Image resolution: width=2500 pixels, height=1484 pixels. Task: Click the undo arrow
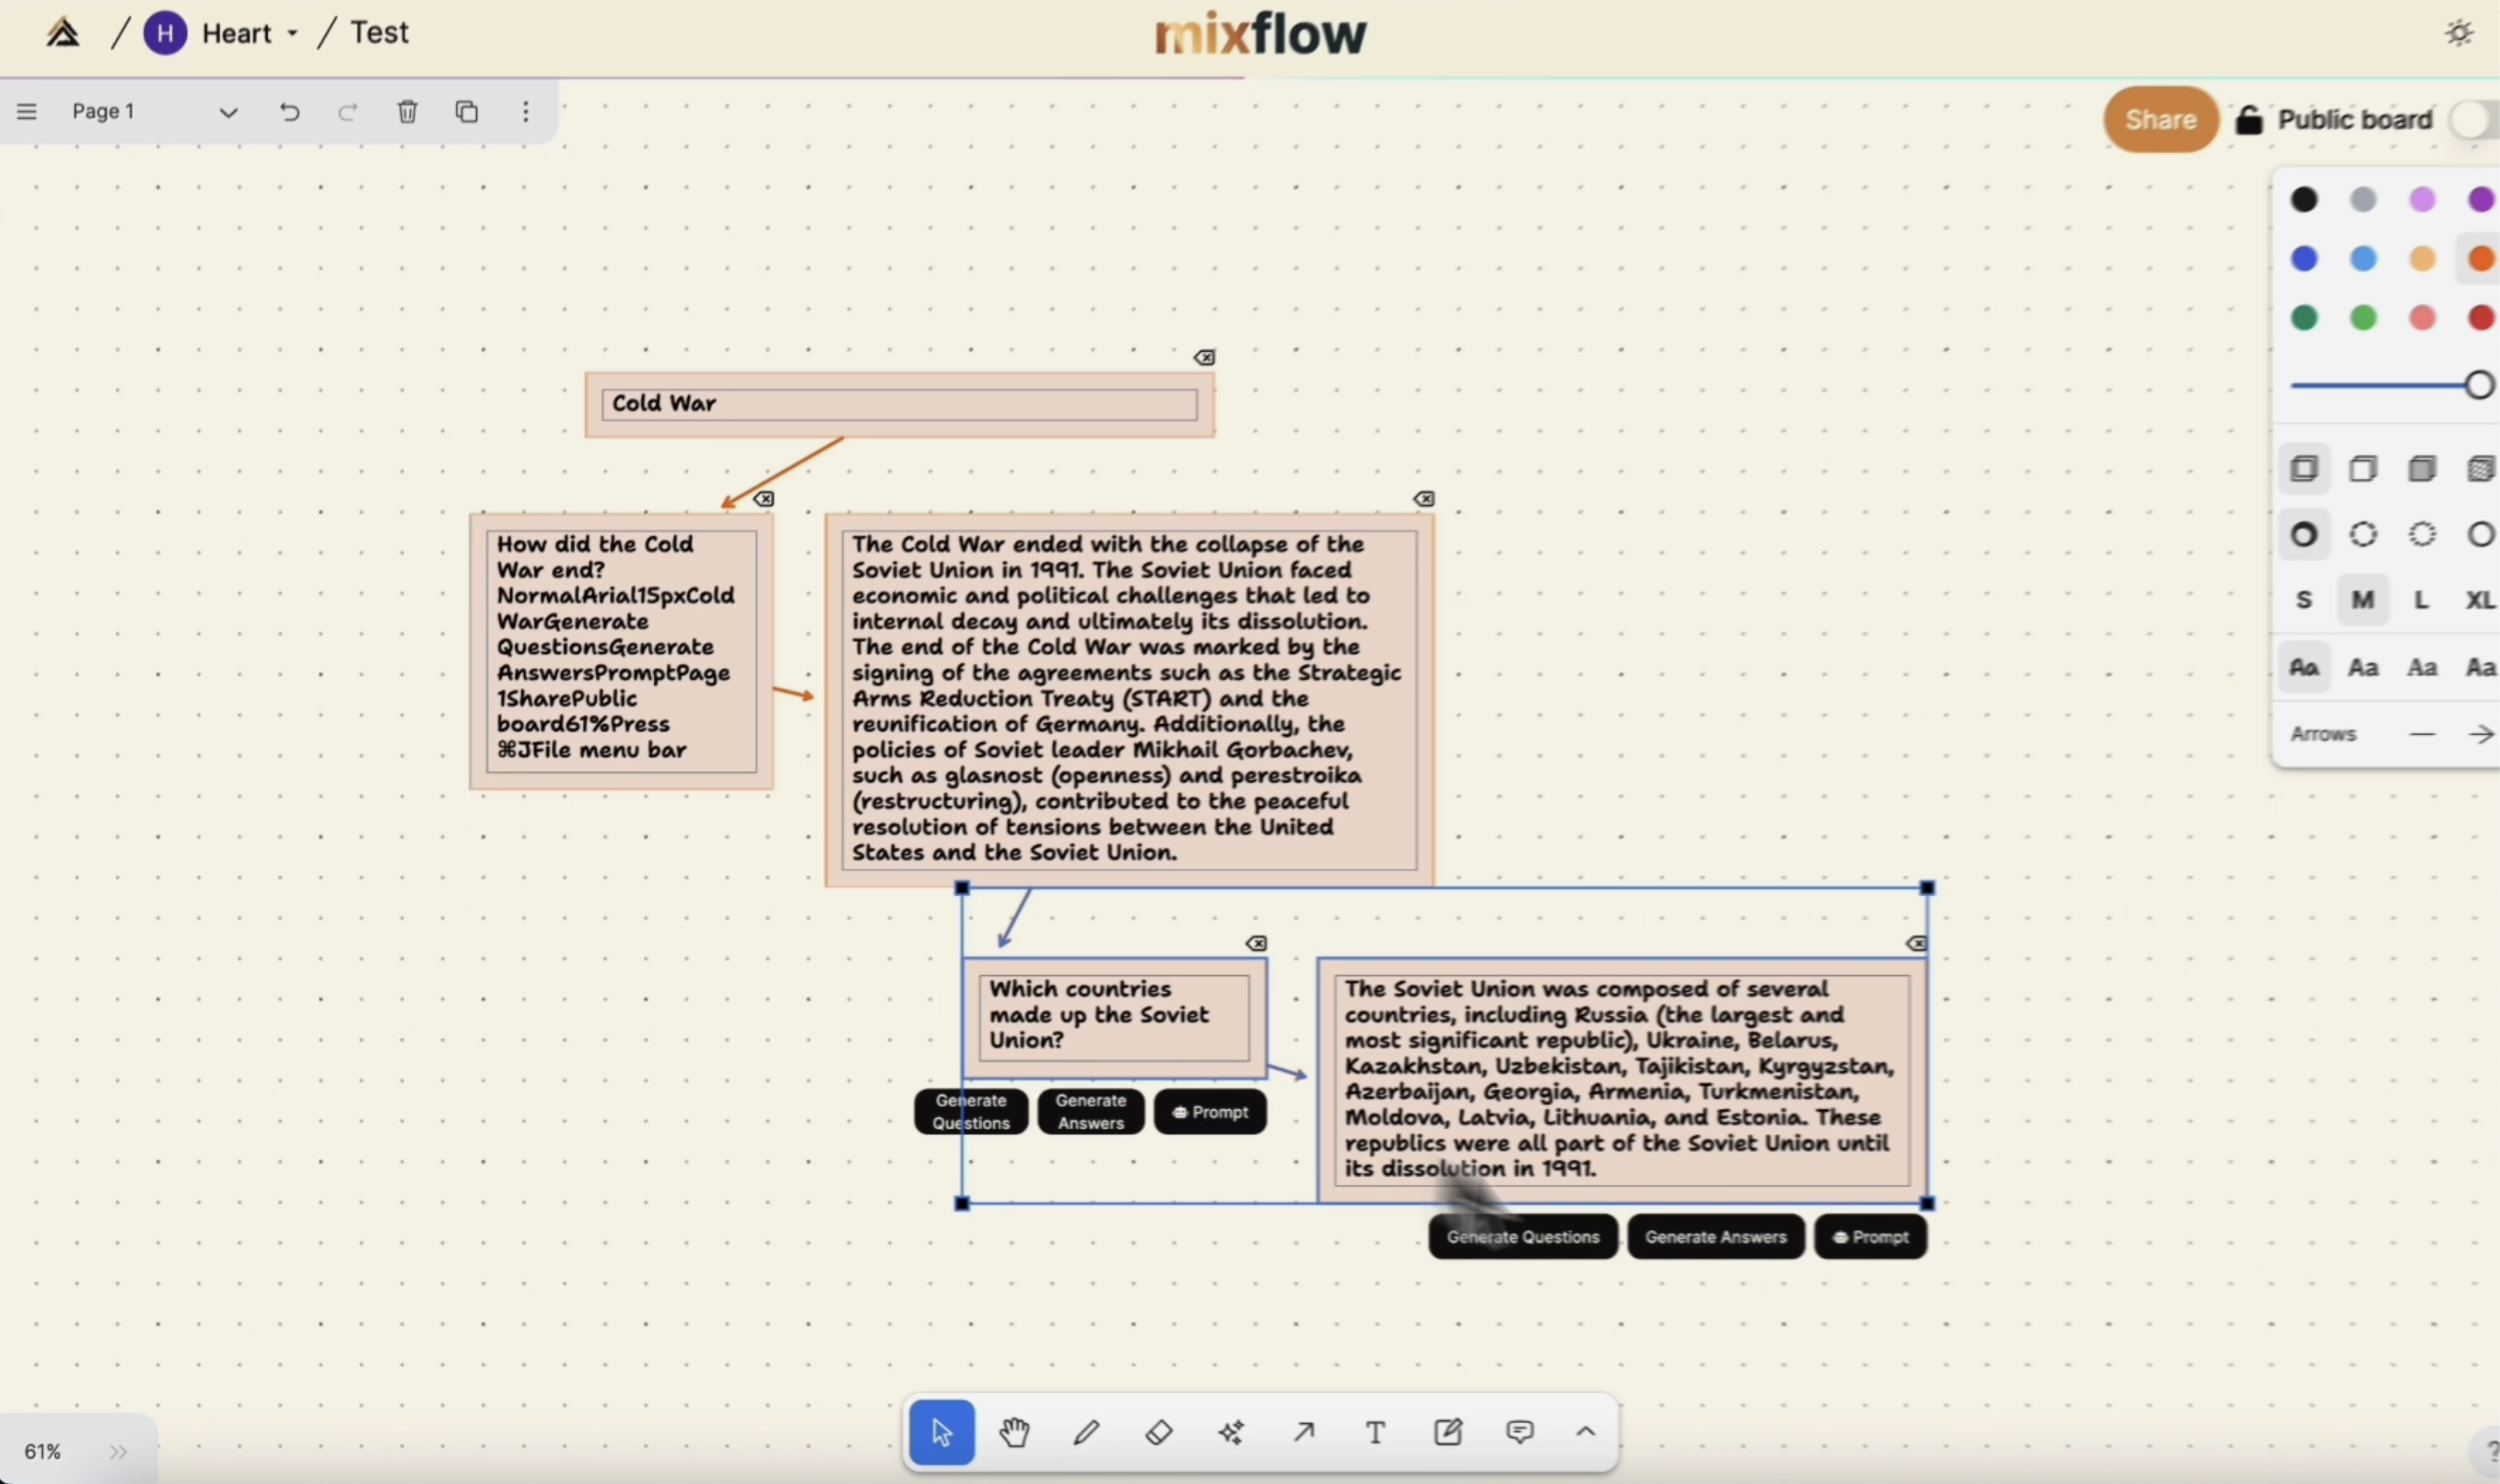[x=289, y=111]
